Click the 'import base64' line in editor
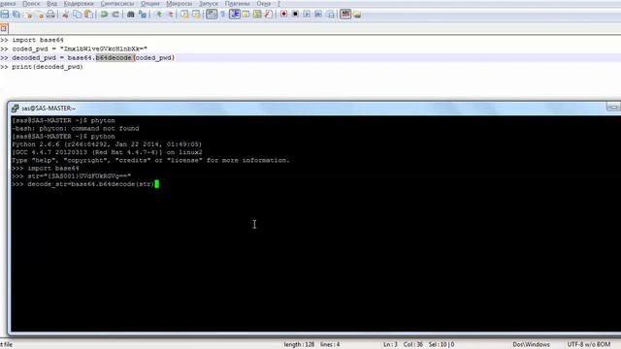This screenshot has width=621, height=349. (x=38, y=40)
